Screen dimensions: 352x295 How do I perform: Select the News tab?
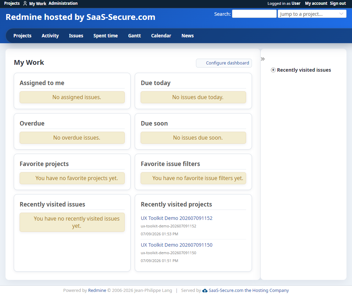click(187, 36)
